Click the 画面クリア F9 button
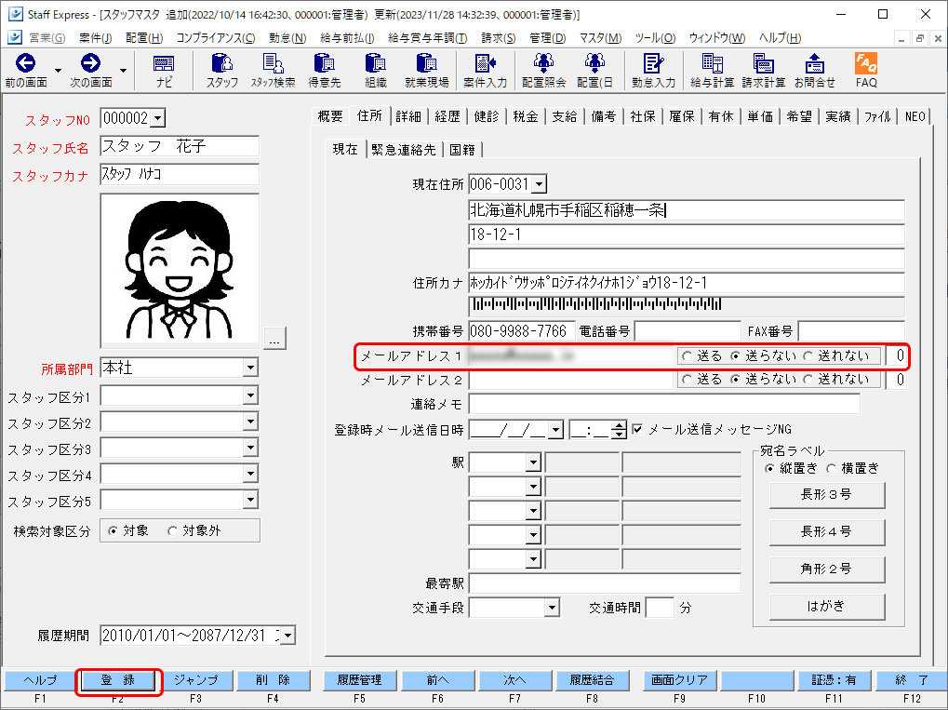948x710 pixels. [x=679, y=680]
